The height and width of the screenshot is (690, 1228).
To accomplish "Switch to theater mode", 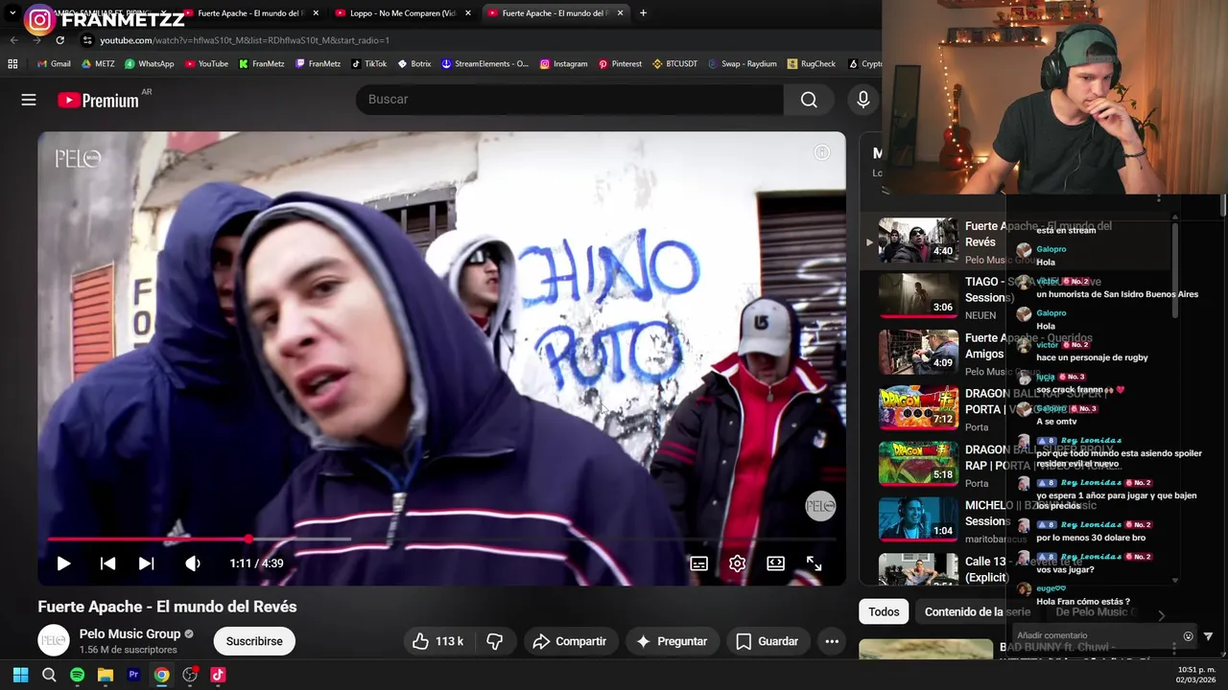I will [x=775, y=563].
